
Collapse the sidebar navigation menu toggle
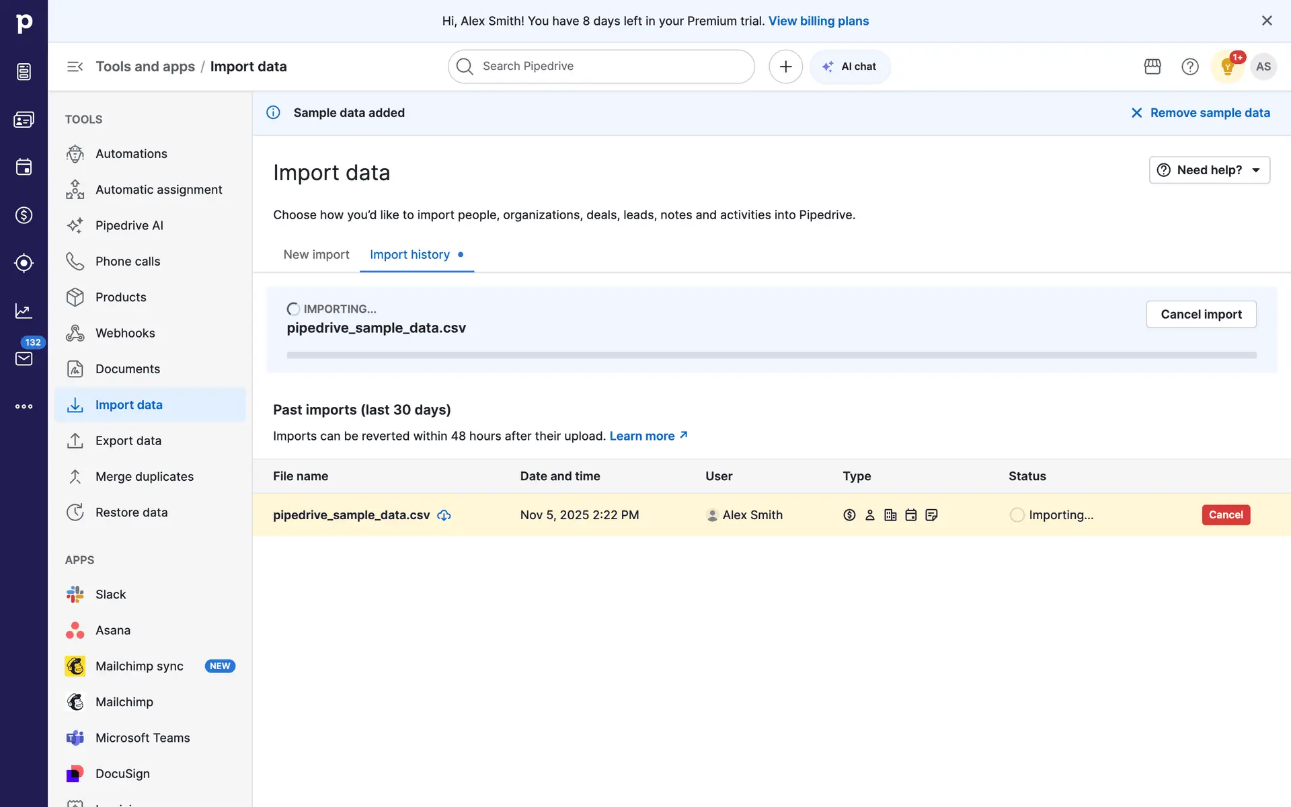pyautogui.click(x=75, y=67)
